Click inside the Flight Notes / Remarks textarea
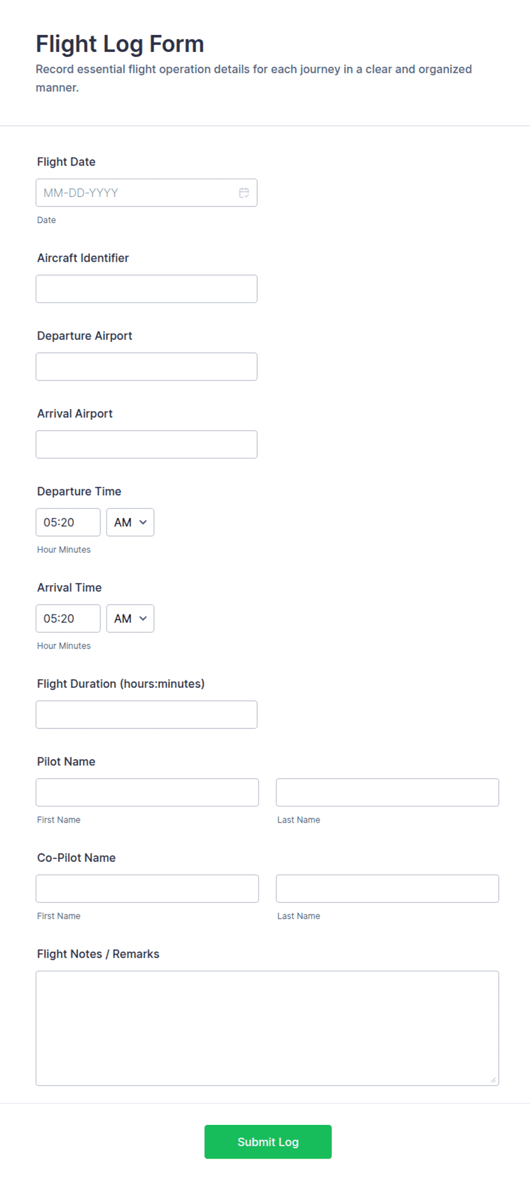Screen dimensions: 530x1187 [x=267, y=1028]
